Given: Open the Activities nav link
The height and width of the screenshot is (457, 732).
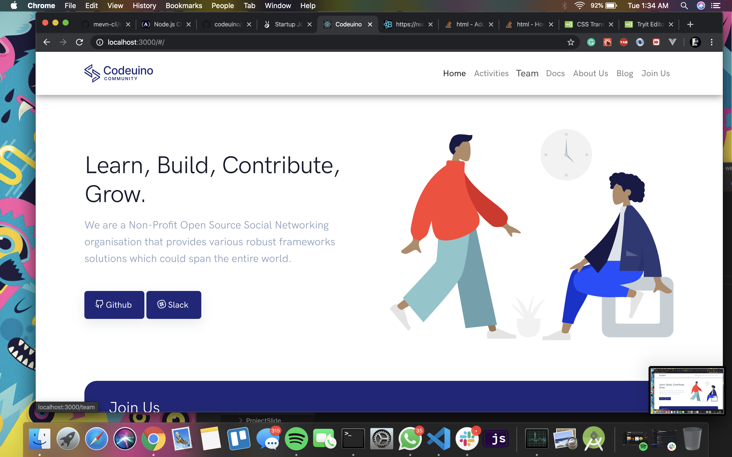Looking at the screenshot, I should [x=491, y=73].
